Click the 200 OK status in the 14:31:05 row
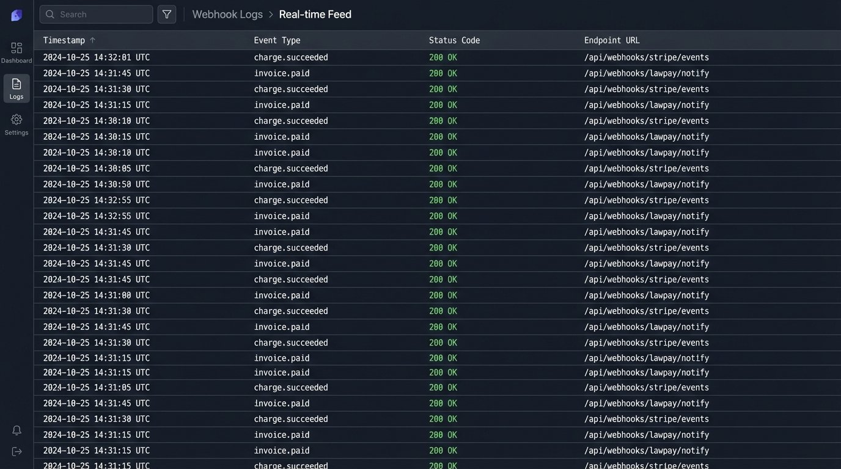 coord(443,388)
